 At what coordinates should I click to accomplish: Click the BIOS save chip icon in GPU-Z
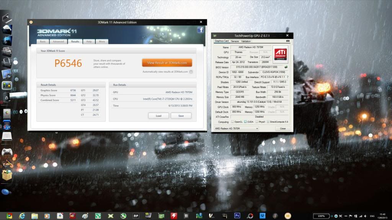pyautogui.click(x=286, y=67)
